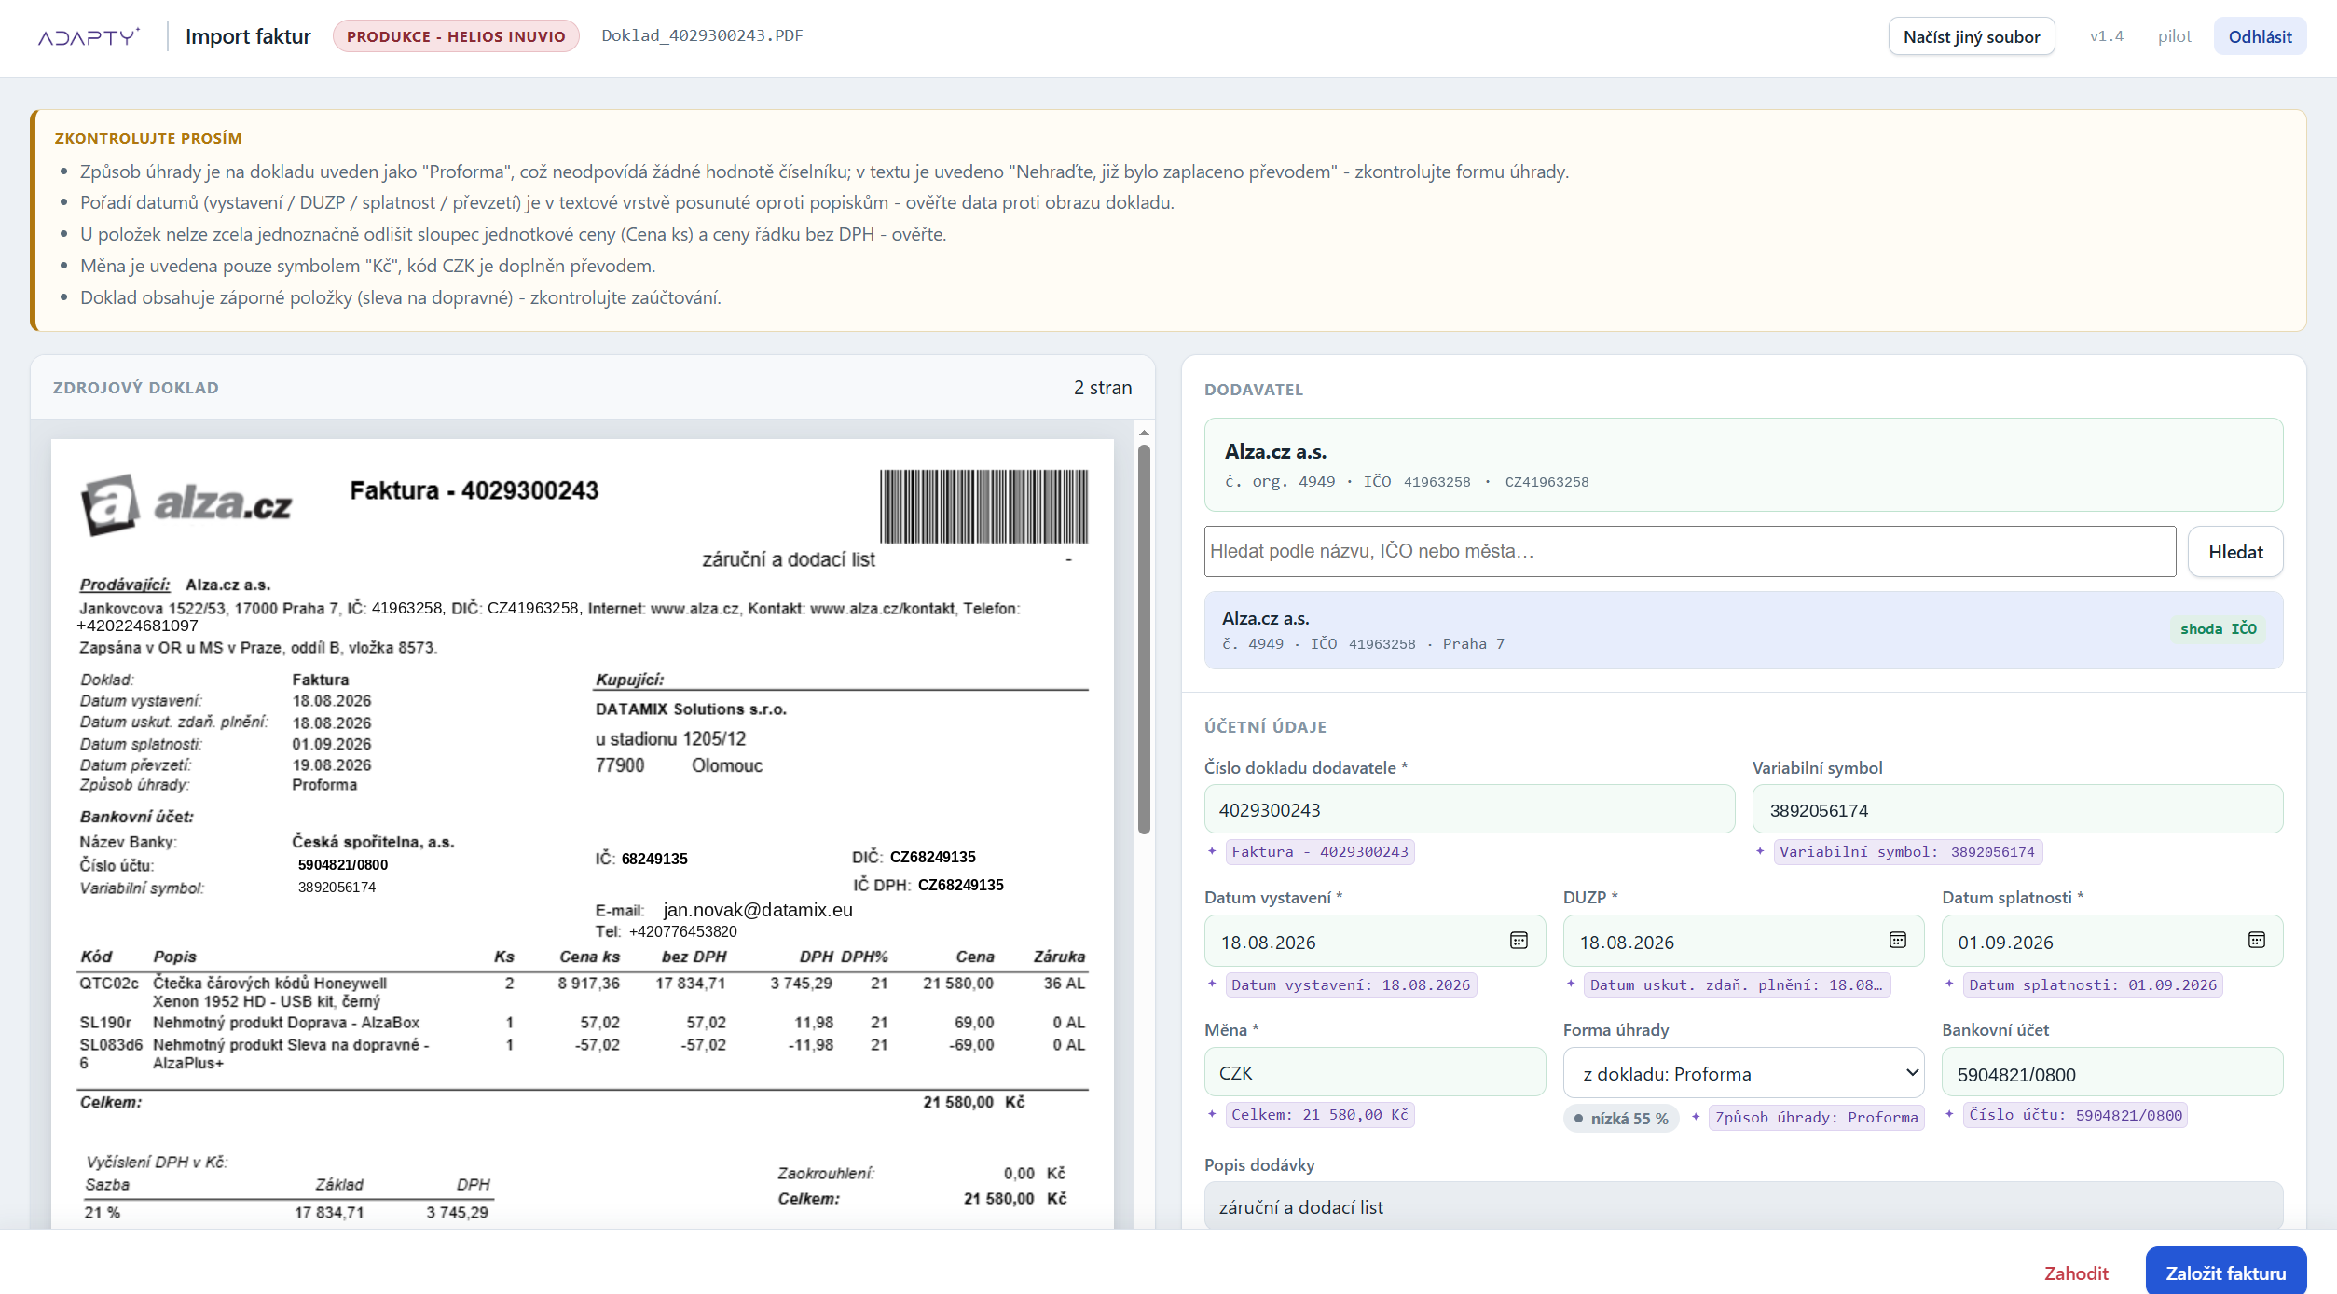
Task: Click the Adapty logo
Action: coord(89,36)
